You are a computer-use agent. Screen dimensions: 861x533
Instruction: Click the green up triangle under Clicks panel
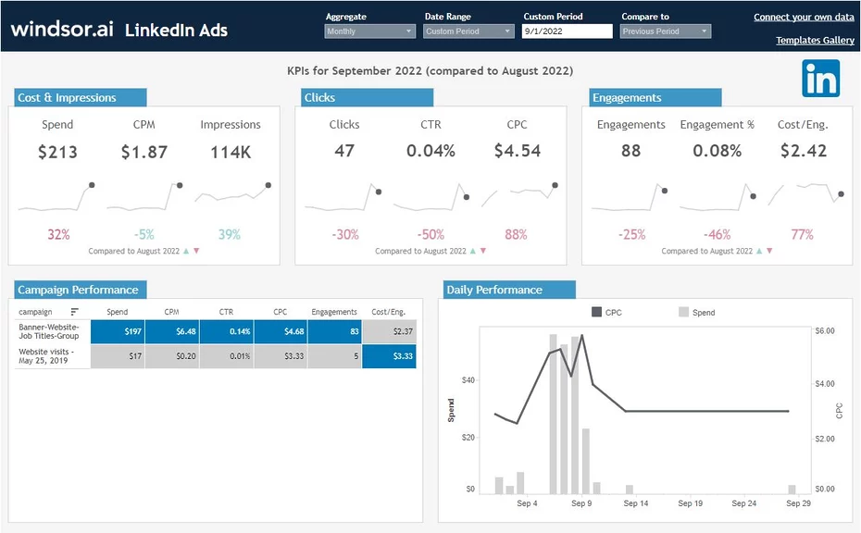pyautogui.click(x=473, y=251)
